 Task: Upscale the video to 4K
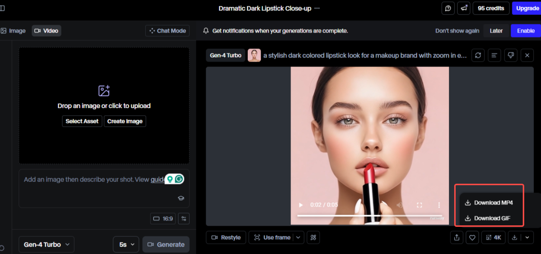click(493, 237)
